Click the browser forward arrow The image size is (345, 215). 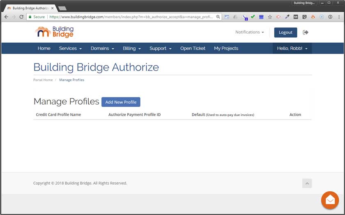coord(14,17)
